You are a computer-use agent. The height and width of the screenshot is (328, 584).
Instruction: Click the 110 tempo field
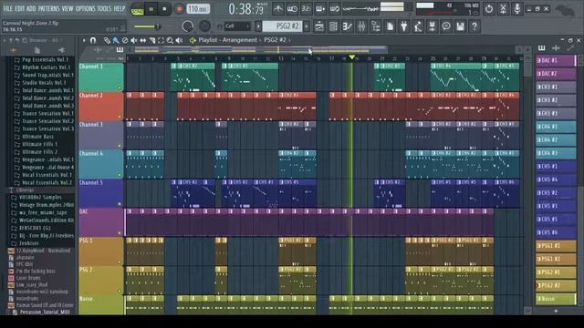(x=198, y=9)
